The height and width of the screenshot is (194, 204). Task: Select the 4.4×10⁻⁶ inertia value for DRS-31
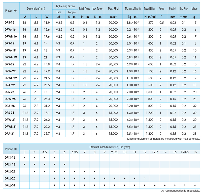point(133,113)
